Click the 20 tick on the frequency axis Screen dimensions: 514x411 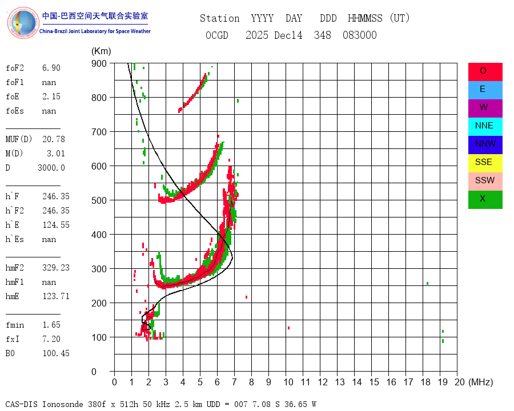tap(460, 382)
